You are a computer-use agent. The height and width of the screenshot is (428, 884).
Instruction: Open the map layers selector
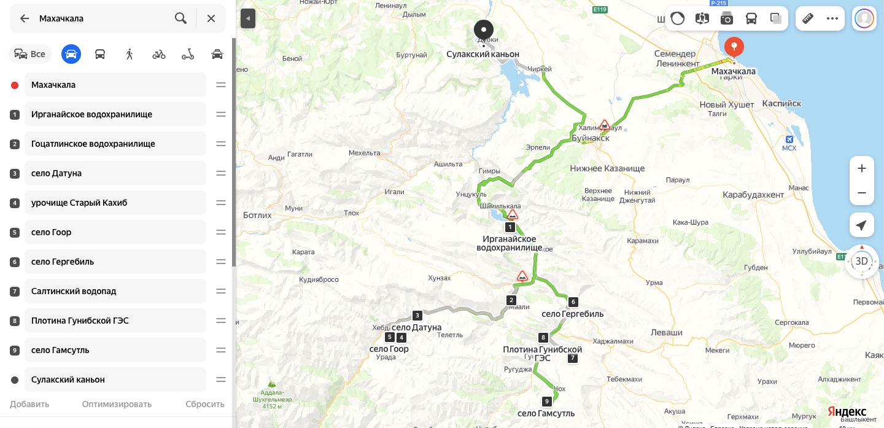pyautogui.click(x=776, y=18)
